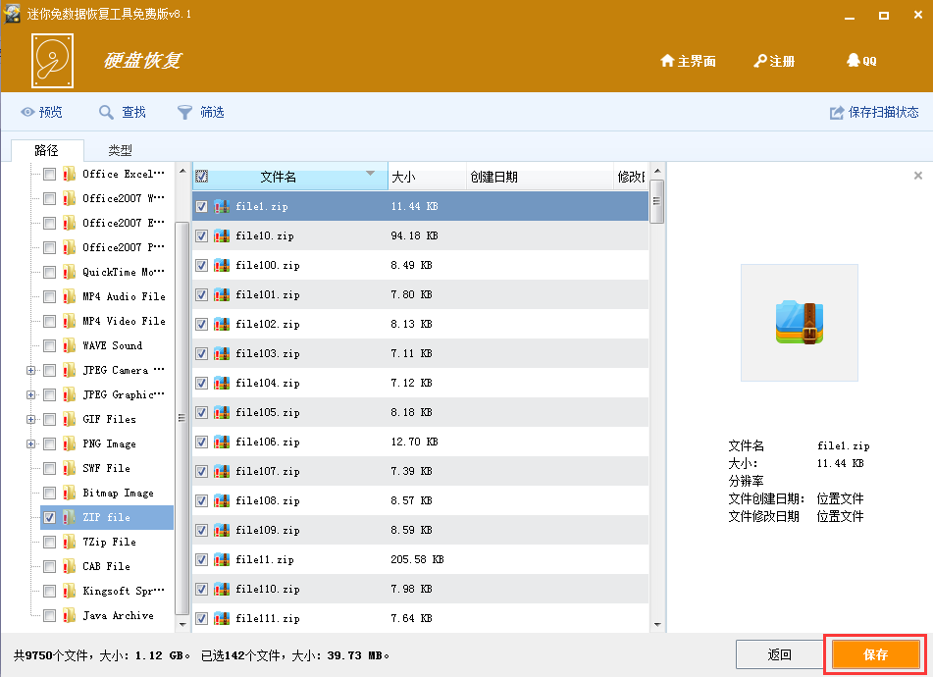Expand the PNG Image tree node
Screen dimensions: 933x677
(x=31, y=444)
